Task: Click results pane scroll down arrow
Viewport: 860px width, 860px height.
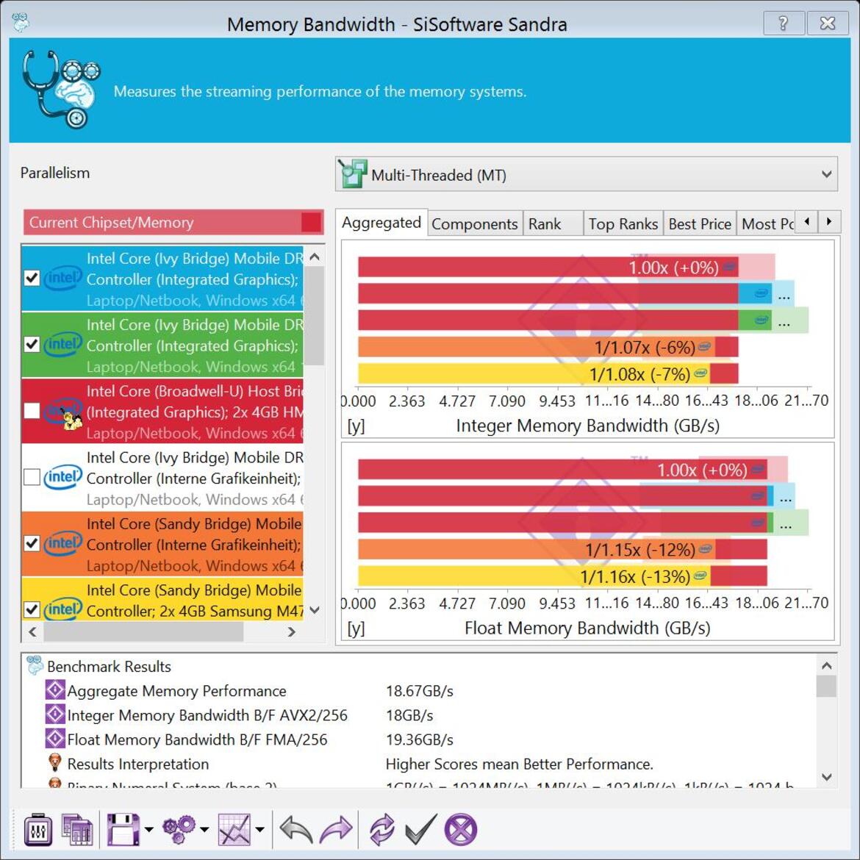Action: [x=827, y=777]
